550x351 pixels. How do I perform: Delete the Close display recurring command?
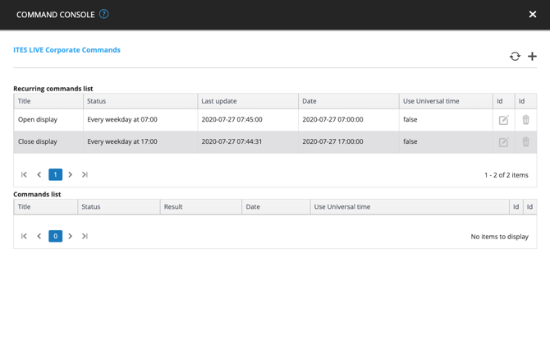(525, 142)
